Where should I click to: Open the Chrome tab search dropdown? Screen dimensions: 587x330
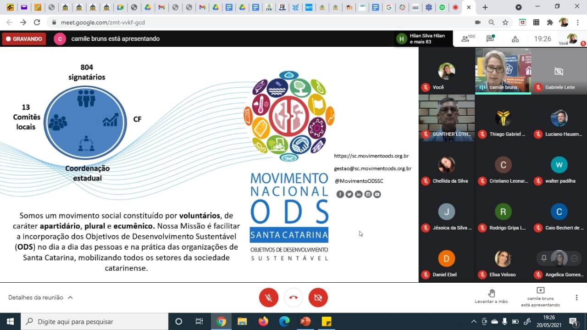point(519,7)
